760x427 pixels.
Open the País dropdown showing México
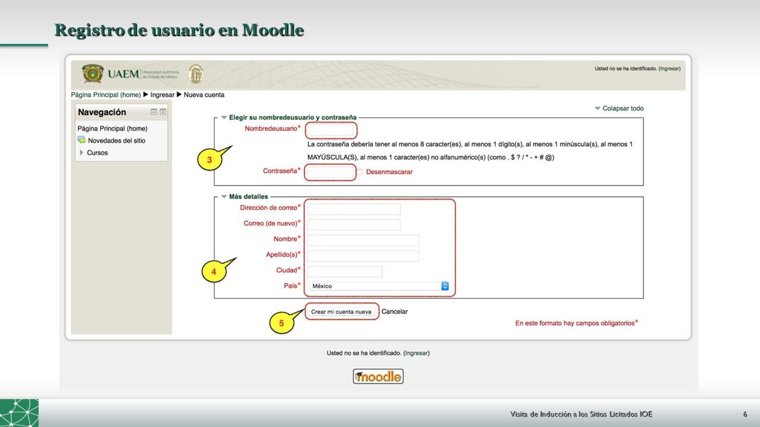click(x=379, y=286)
